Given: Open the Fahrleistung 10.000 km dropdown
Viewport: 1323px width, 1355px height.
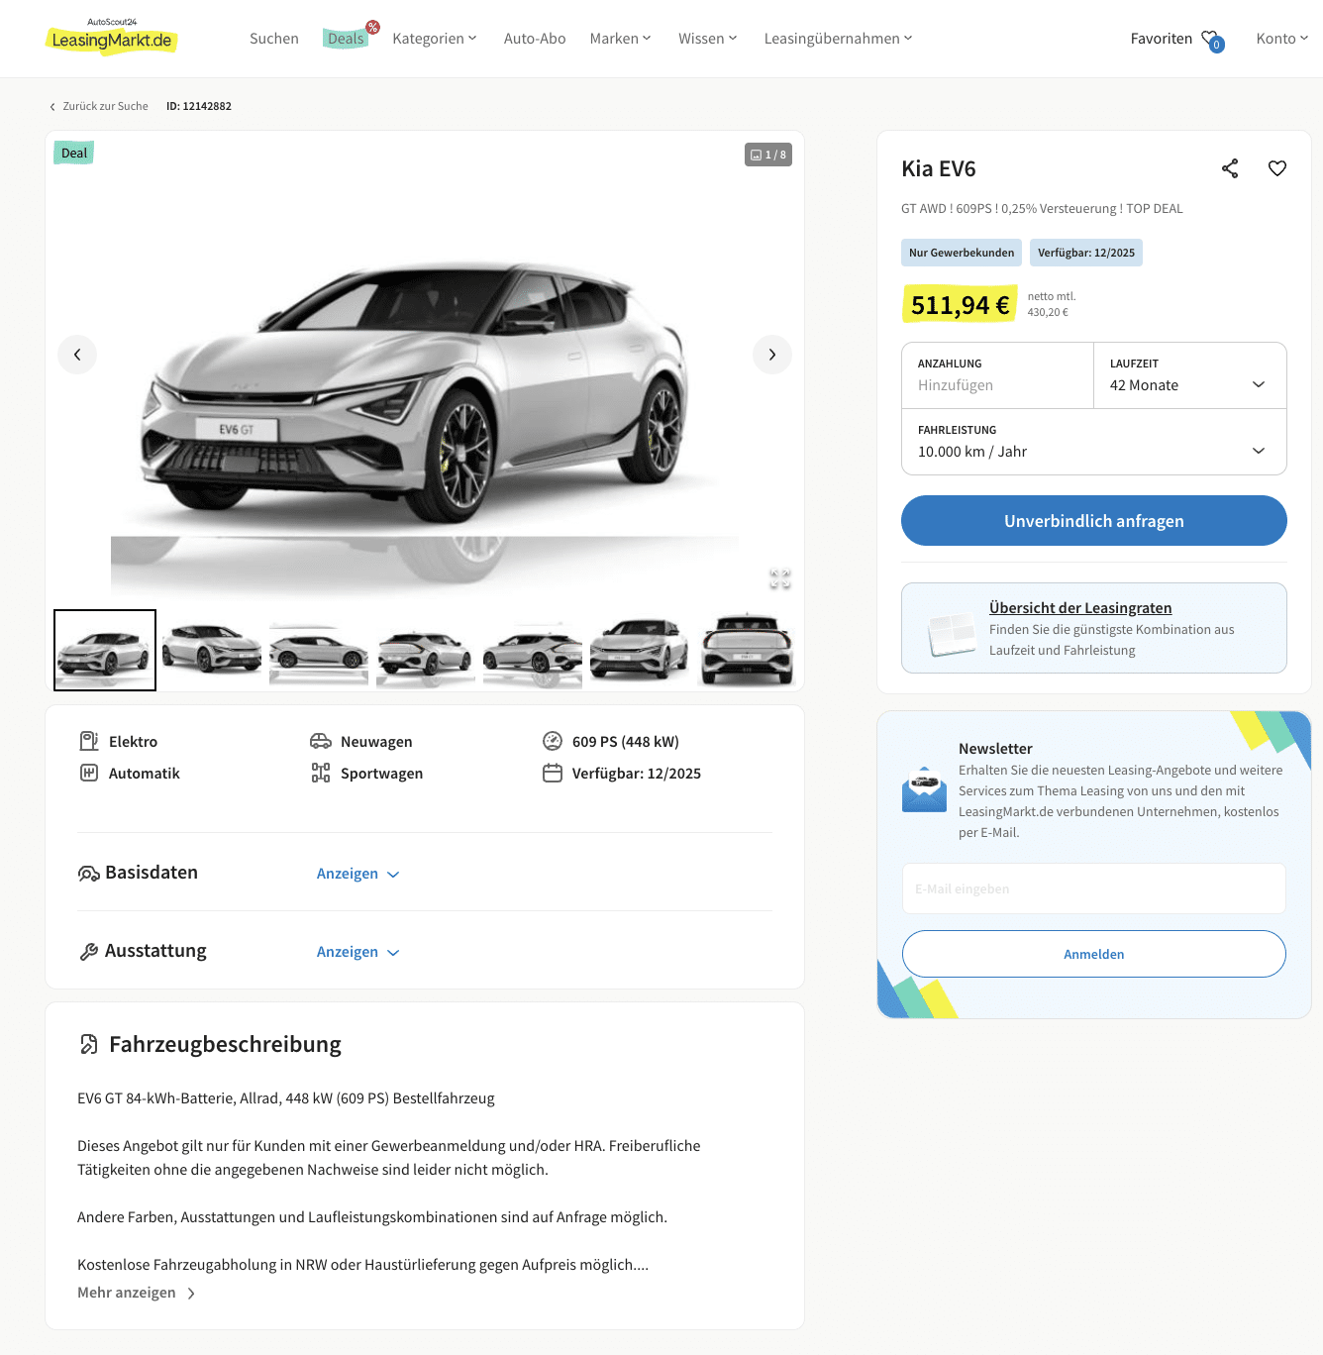Looking at the screenshot, I should coord(1094,442).
